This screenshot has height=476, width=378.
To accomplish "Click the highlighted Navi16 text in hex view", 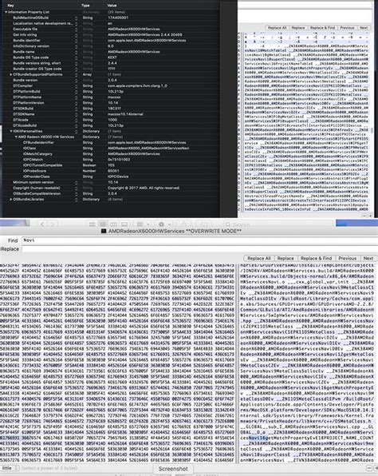I will point(258,438).
